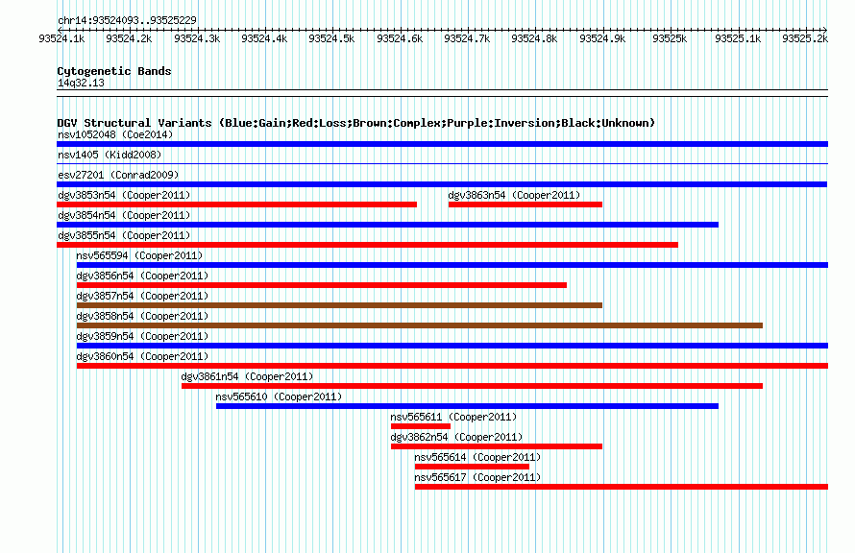Select the dgv3863n54 (Cooper2011) red bar
Screen dimensions: 855x553
(525, 204)
